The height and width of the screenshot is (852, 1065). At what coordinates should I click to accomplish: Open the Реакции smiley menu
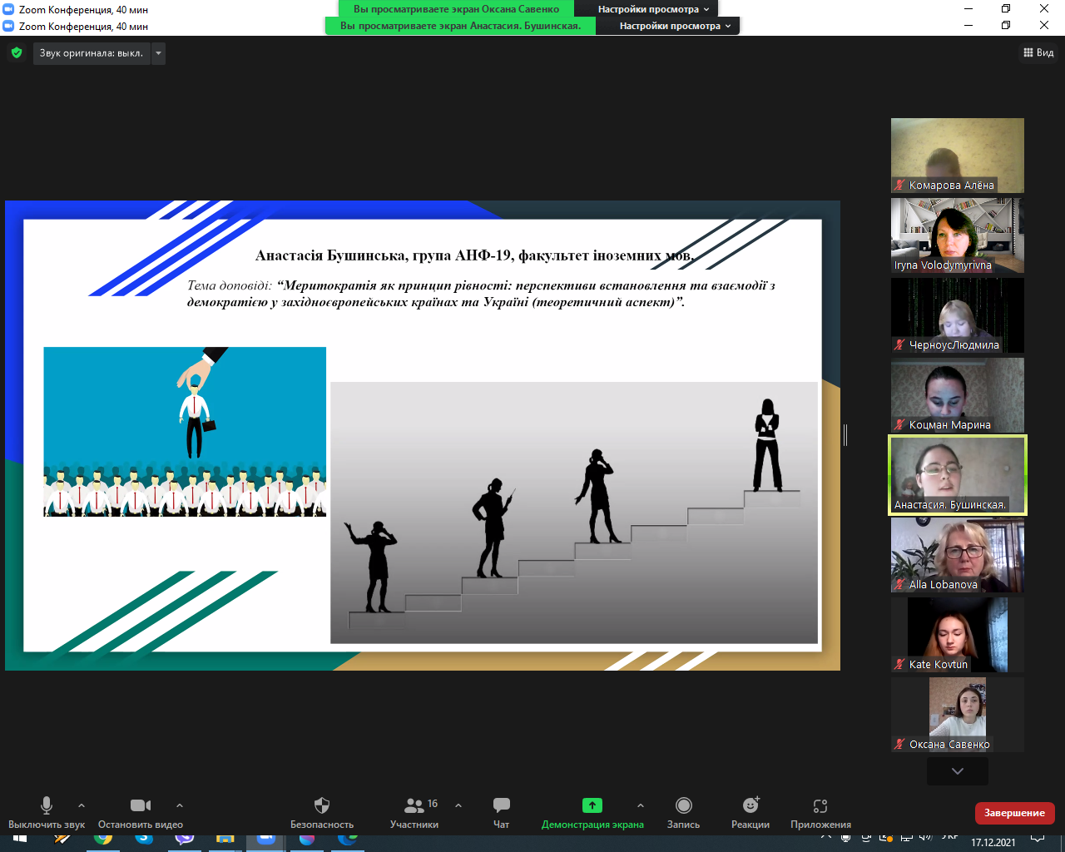click(x=750, y=805)
